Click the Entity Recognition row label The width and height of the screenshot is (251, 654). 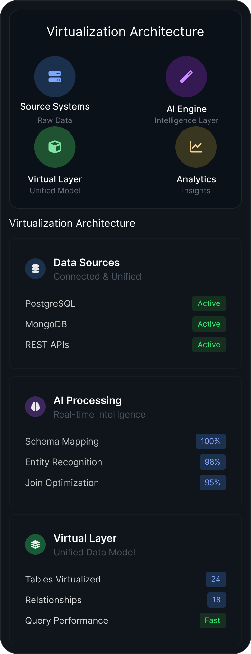[x=64, y=462]
